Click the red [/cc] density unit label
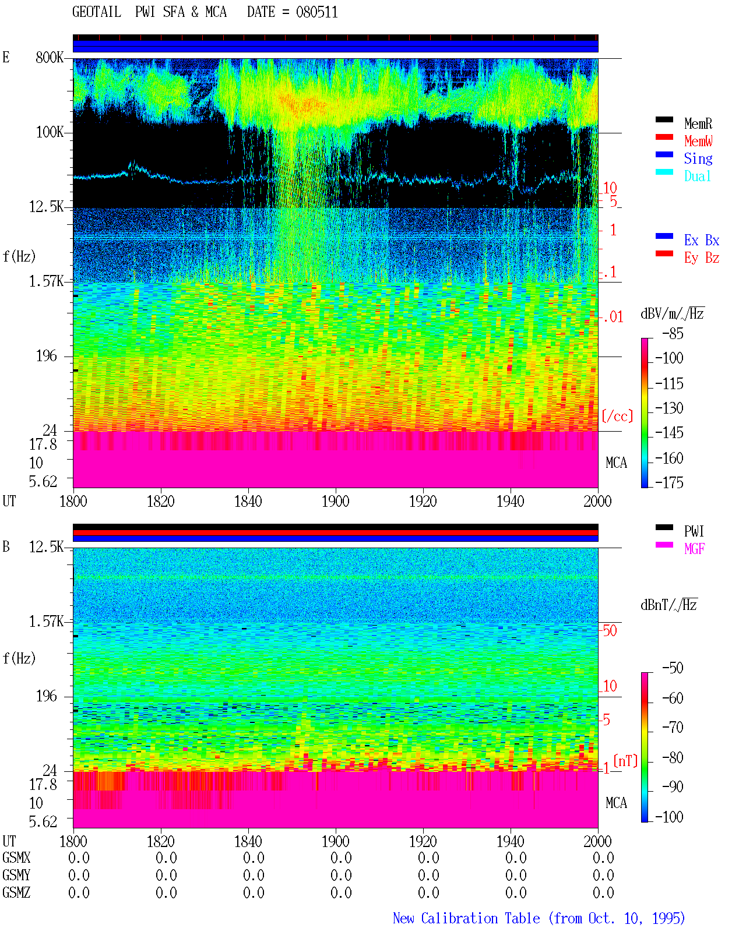 point(617,416)
